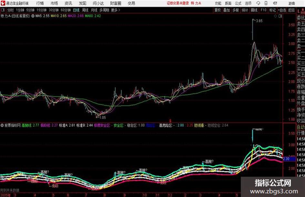Switch to the 多周期 tab

pos(104,10)
